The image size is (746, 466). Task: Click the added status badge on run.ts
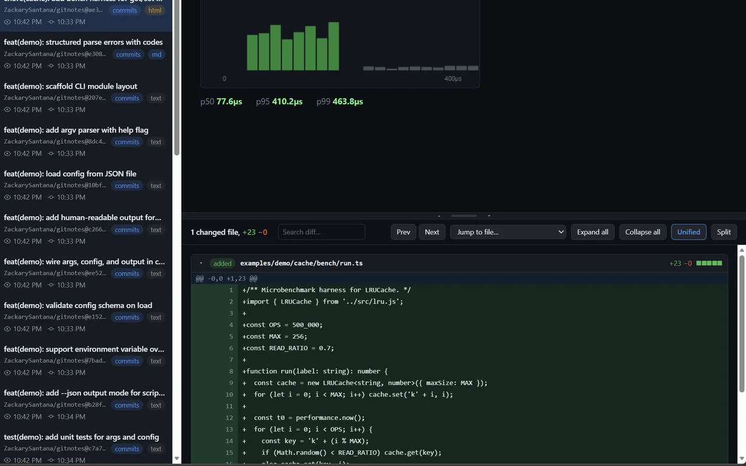pyautogui.click(x=222, y=263)
